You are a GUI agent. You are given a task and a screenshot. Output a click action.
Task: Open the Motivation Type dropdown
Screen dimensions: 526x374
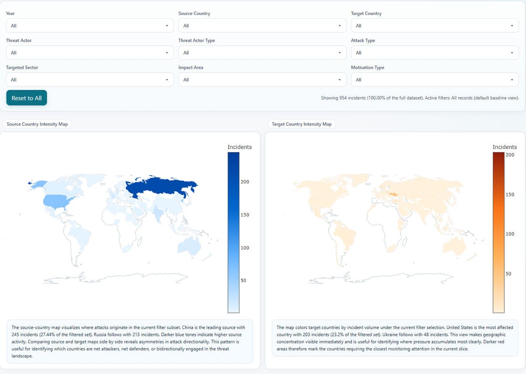(x=435, y=80)
